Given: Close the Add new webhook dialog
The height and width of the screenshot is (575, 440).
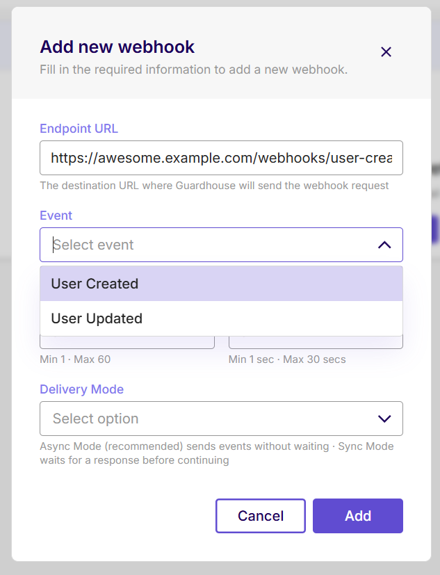Looking at the screenshot, I should point(386,51).
